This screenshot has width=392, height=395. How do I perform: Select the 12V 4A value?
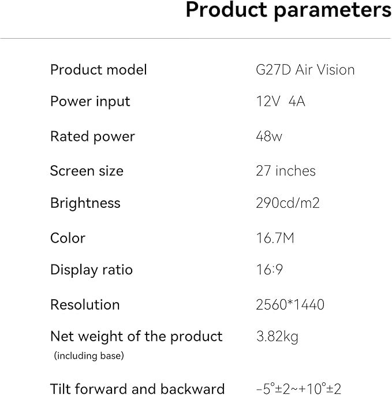coord(281,102)
